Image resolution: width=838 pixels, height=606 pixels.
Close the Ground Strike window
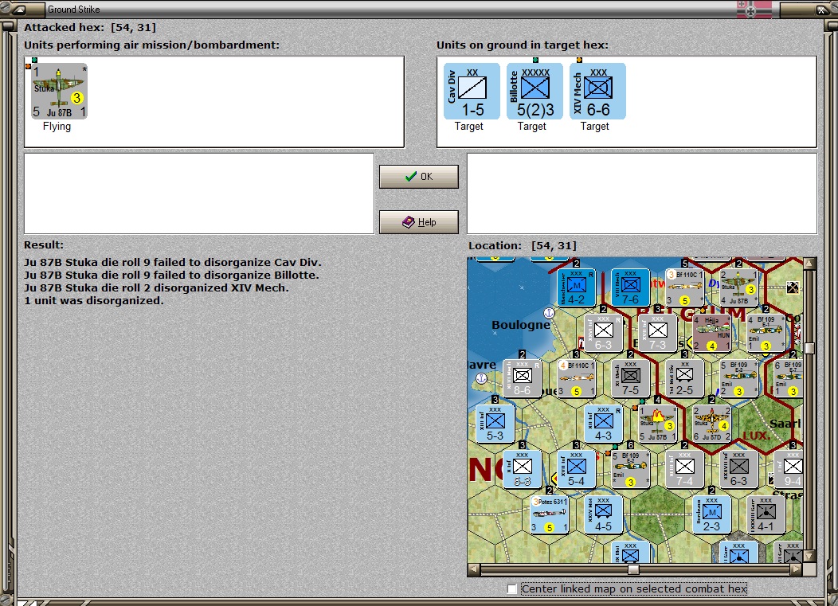click(x=821, y=9)
